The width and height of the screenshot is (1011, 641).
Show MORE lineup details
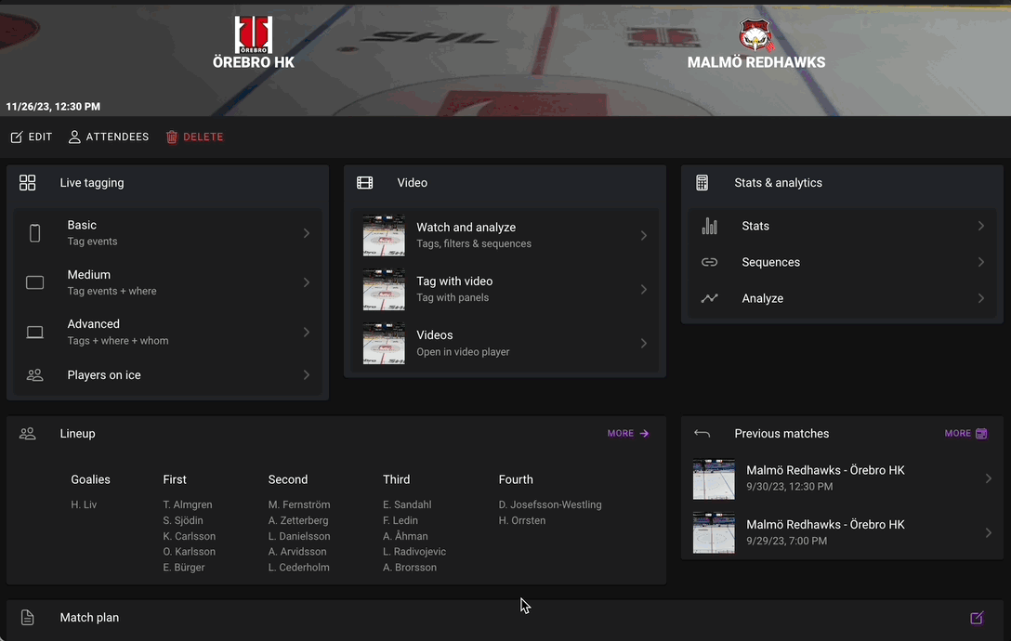[628, 434]
